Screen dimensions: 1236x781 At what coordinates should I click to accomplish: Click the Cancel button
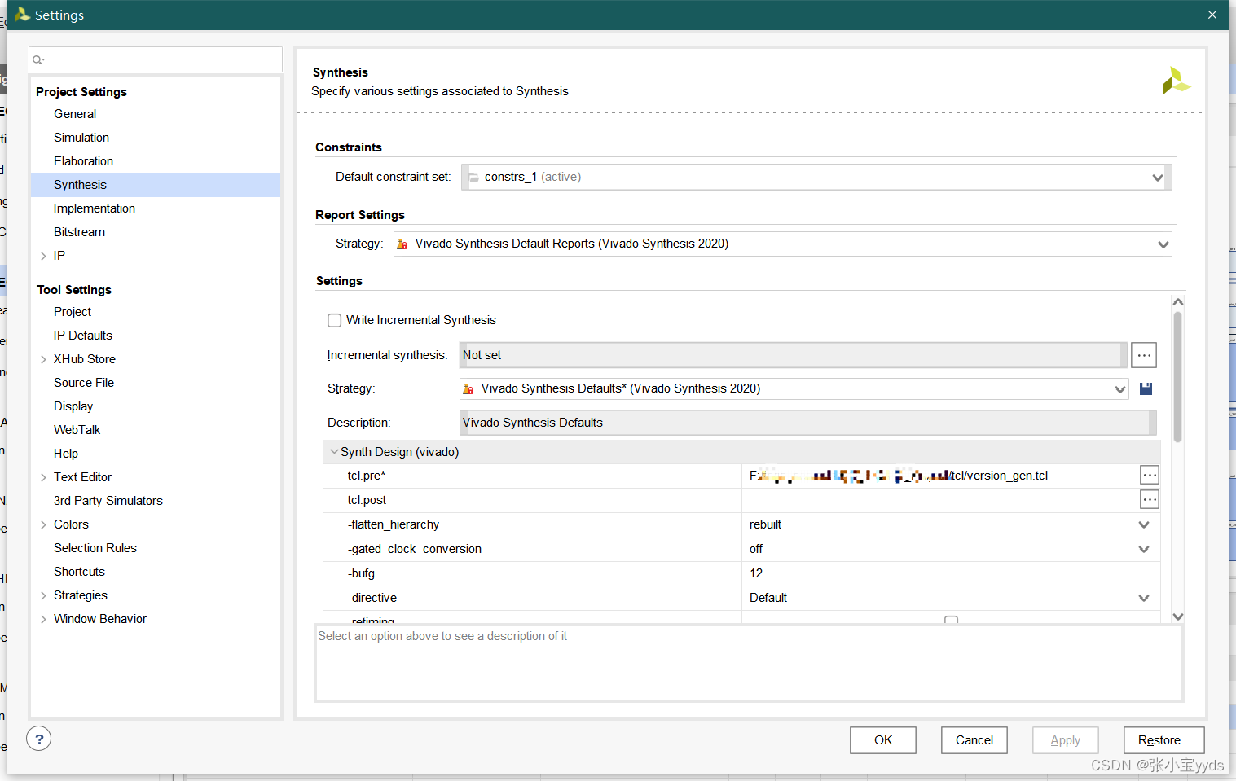coord(974,740)
